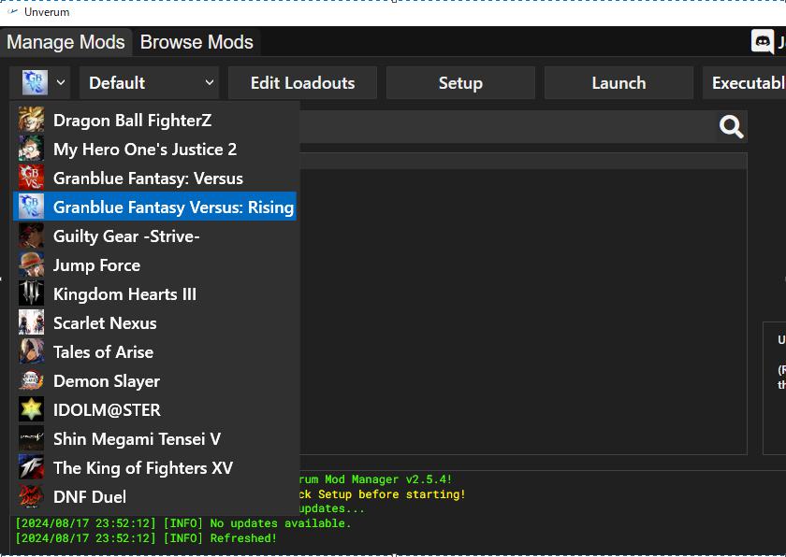Select the Dragon Ball FighterZ game icon
This screenshot has width=786, height=557.
tap(31, 120)
